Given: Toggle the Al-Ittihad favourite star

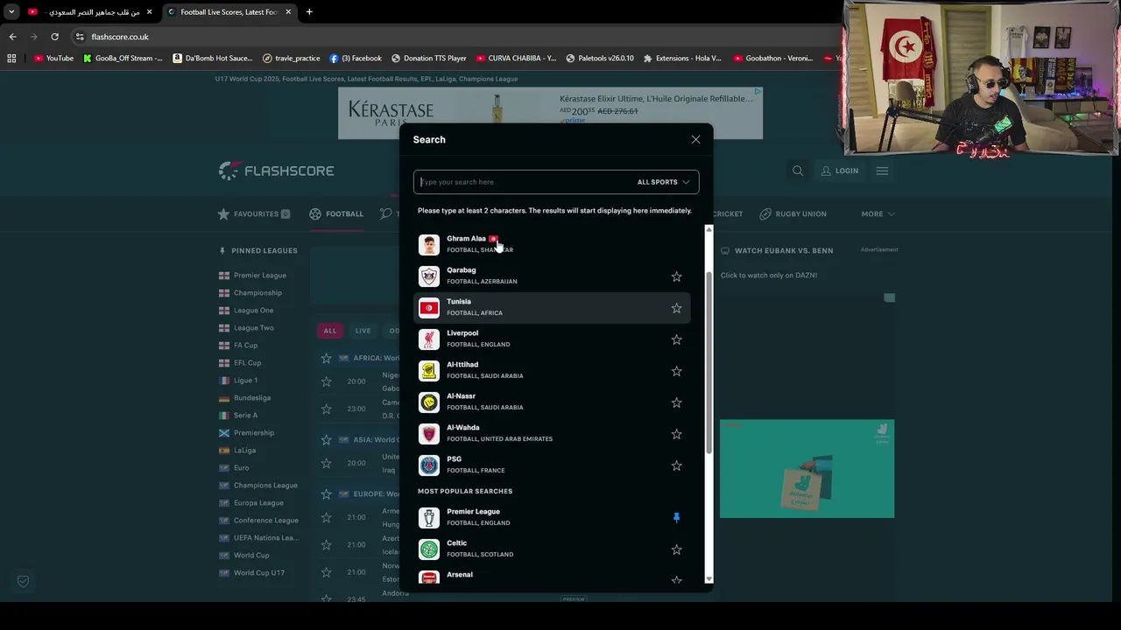Looking at the screenshot, I should [x=676, y=371].
